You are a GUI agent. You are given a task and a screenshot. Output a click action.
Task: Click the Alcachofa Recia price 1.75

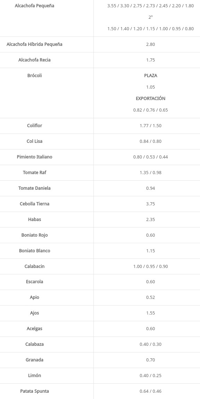(150, 60)
